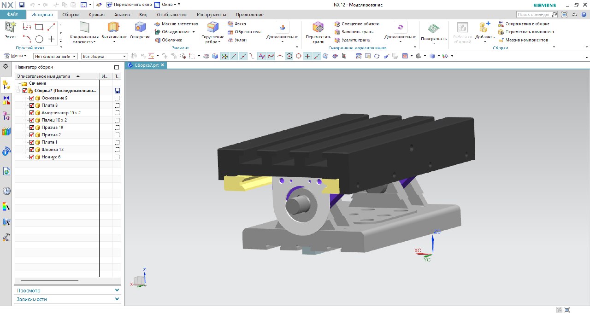590x314 pixels.
Task: Expand the Координатная плоскость dropdown
Action: [x=94, y=42]
